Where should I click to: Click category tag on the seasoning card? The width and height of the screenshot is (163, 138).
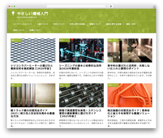(65, 40)
